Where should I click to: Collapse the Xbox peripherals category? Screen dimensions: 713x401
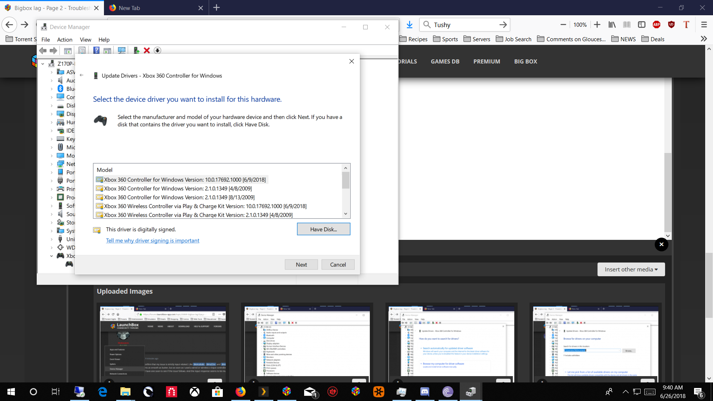52,256
